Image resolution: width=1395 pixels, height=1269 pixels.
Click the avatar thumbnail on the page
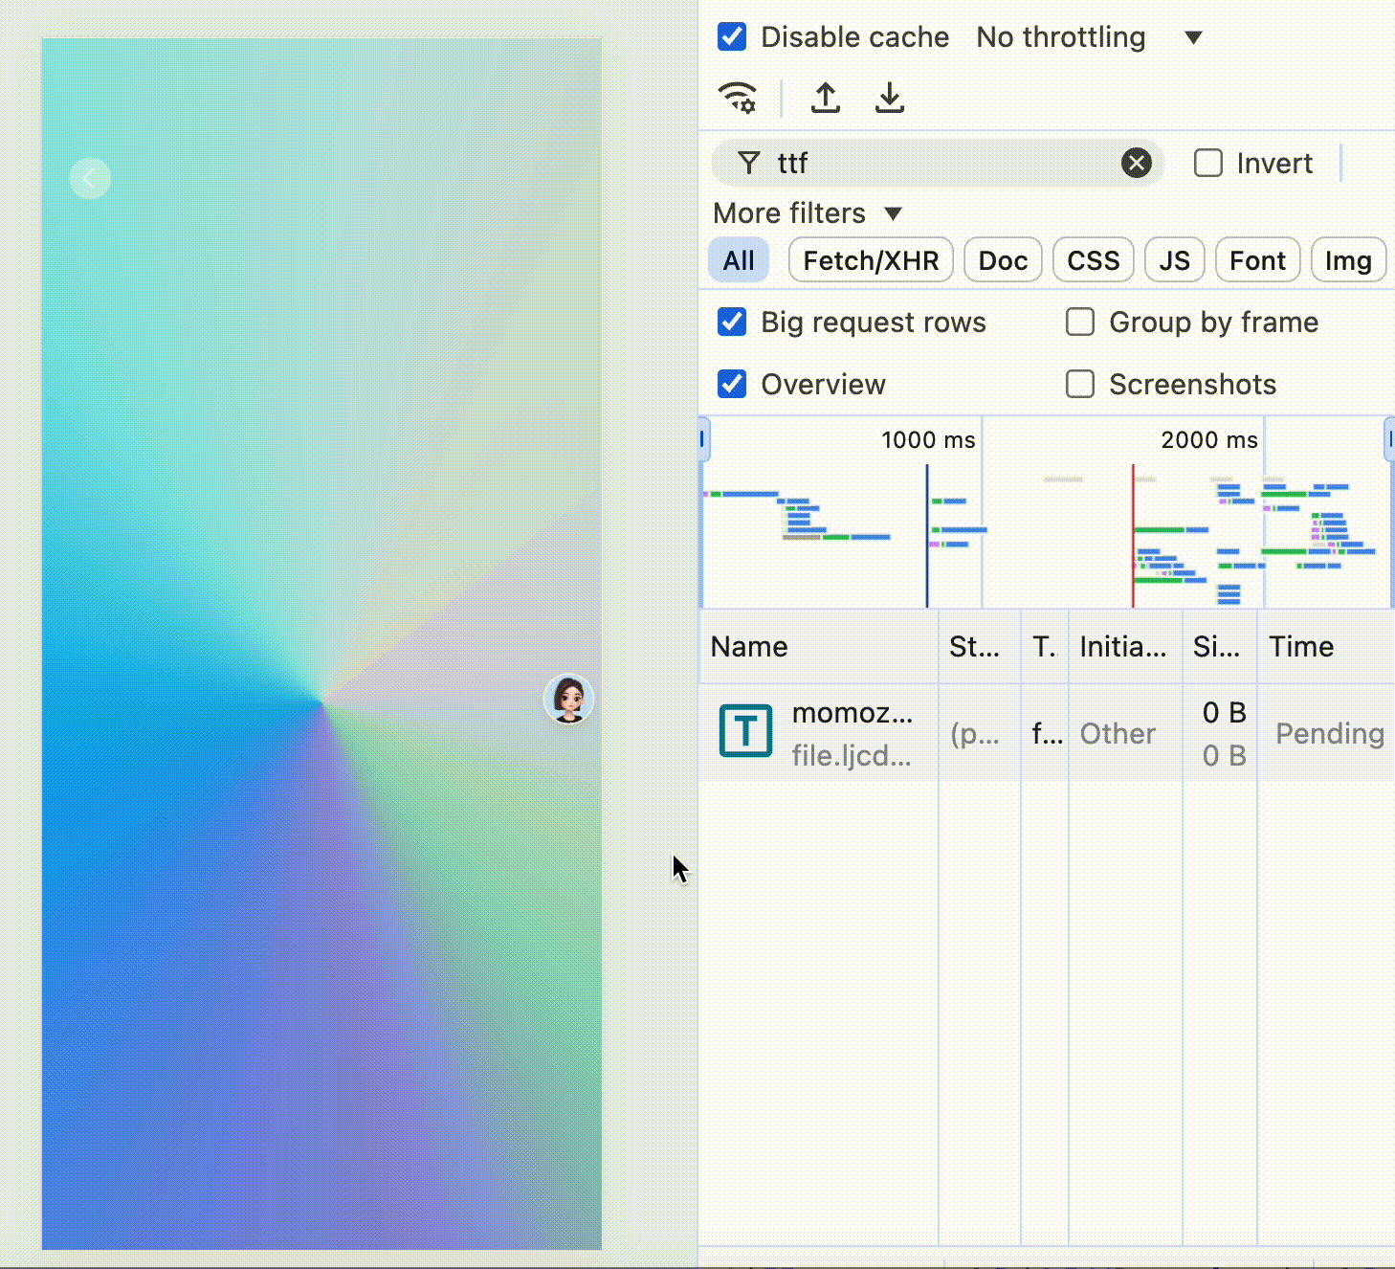pos(569,700)
